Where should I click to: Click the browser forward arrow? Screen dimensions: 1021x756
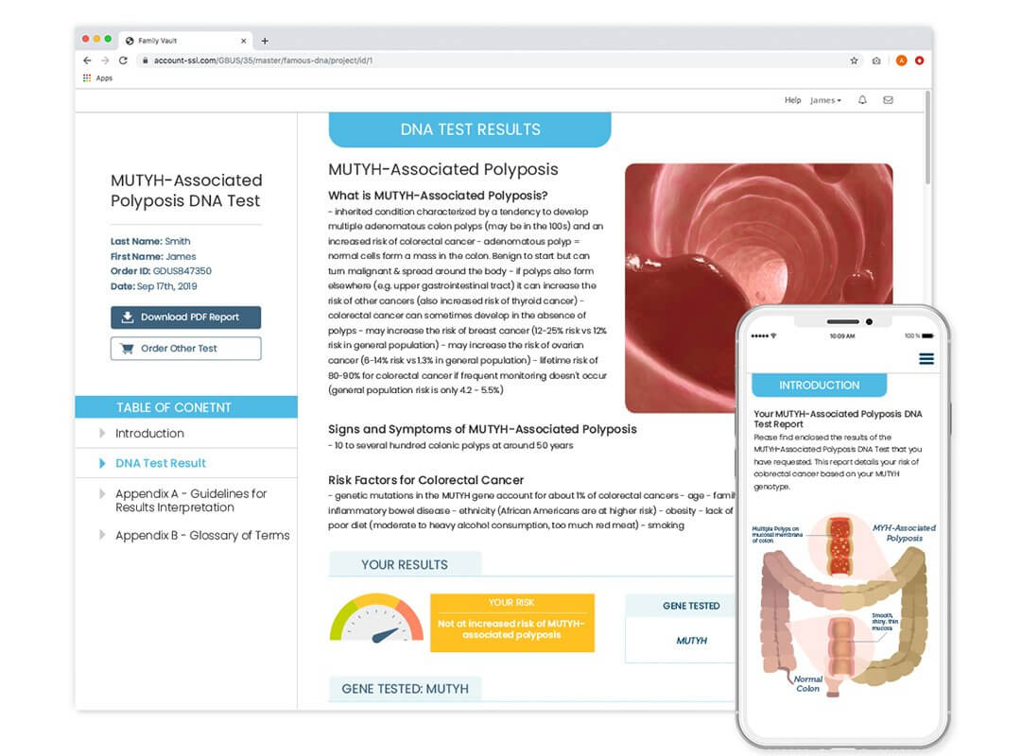(105, 60)
